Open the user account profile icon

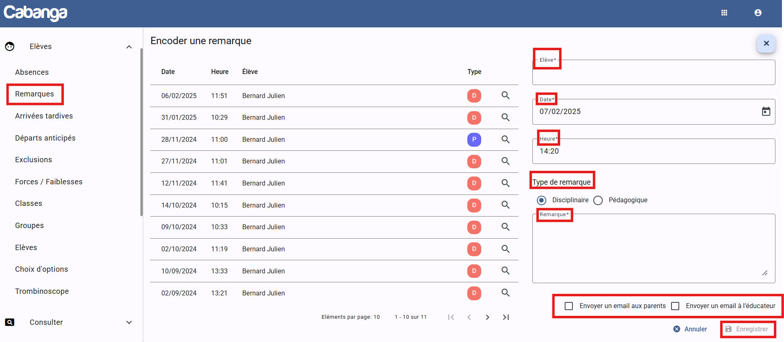[758, 13]
